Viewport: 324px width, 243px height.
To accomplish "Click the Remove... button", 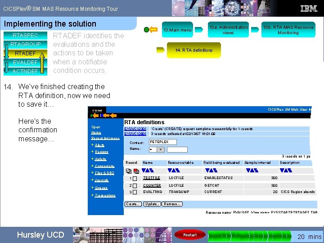I will click(x=172, y=204).
